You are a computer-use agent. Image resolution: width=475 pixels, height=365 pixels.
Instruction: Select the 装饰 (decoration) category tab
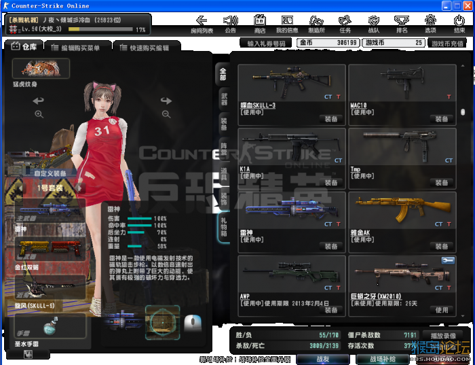point(224,199)
